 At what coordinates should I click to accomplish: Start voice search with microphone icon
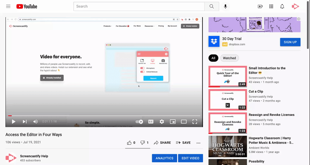(x=226, y=6)
